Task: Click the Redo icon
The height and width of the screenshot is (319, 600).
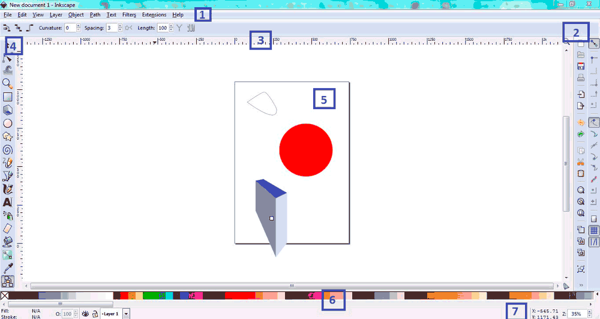Action: [x=581, y=134]
